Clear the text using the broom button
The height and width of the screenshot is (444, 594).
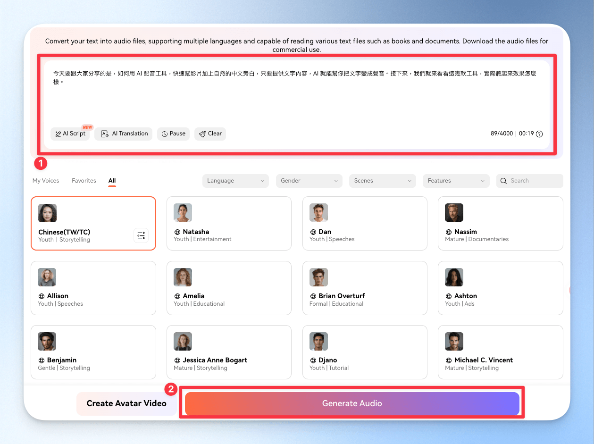tap(210, 134)
